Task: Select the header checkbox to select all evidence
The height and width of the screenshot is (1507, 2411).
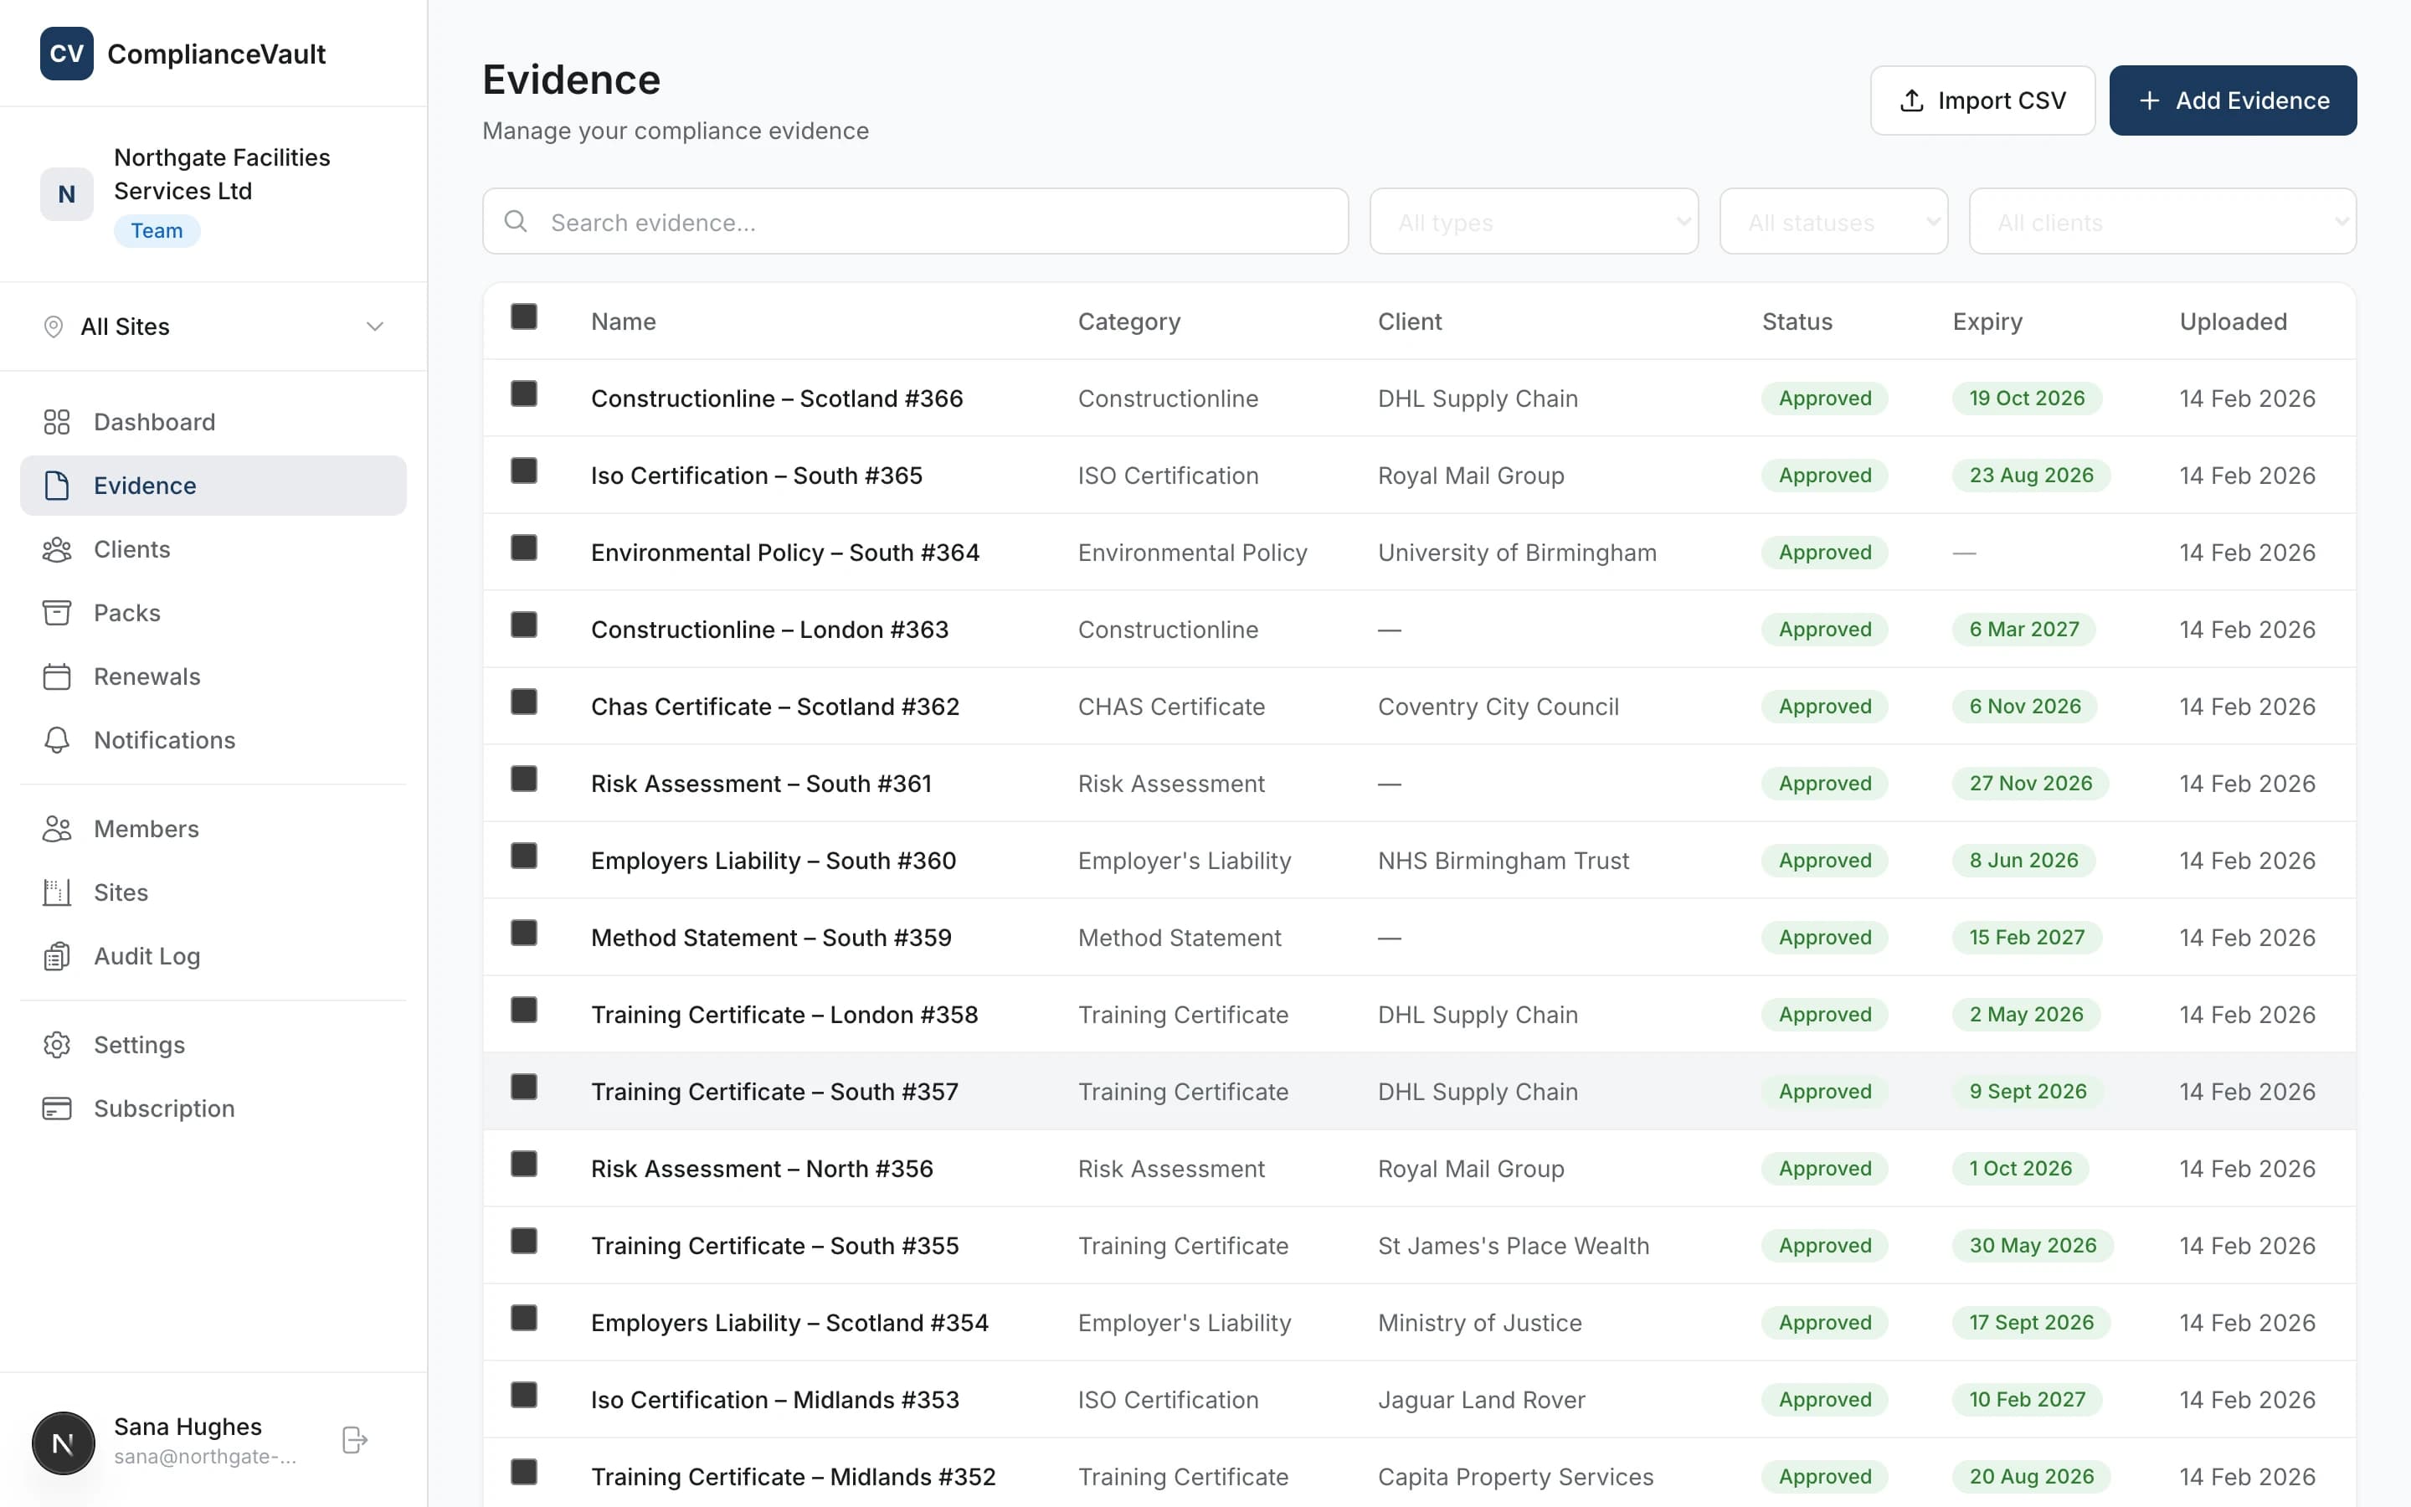Action: tap(525, 316)
